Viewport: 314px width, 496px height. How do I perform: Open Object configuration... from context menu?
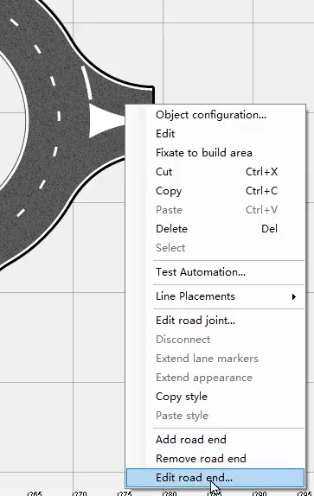[x=215, y=115]
